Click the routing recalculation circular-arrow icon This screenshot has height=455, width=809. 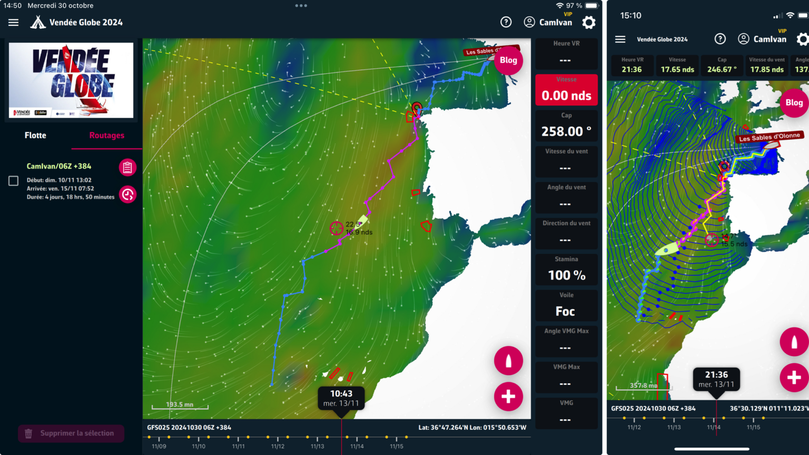127,194
